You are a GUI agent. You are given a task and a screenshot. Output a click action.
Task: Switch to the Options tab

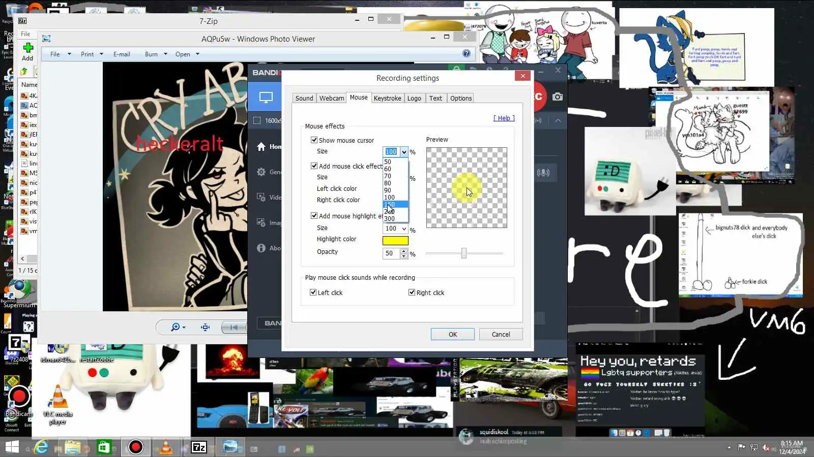[x=461, y=99]
